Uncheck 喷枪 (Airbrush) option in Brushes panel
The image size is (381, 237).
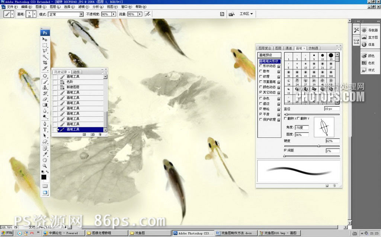261,109
